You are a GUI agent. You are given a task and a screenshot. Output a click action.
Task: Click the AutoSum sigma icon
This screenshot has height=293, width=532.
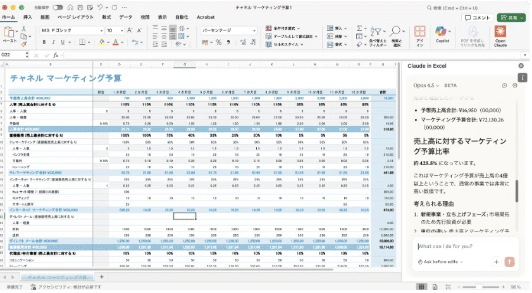pos(359,28)
